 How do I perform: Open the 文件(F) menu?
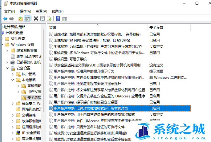(10, 11)
